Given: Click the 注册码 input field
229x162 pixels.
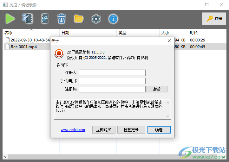Looking at the screenshot, I should [112, 89].
